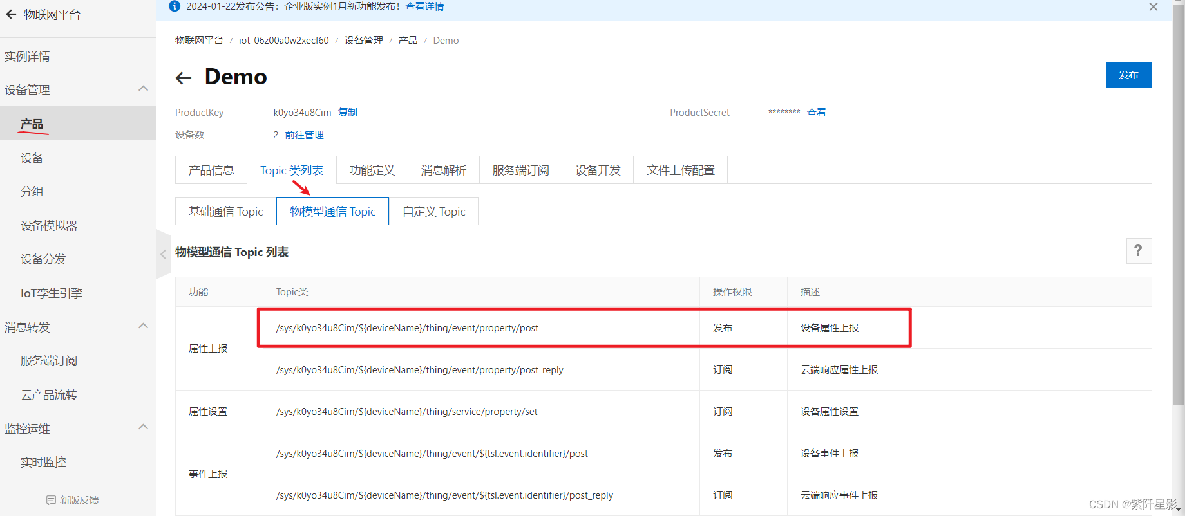Click the Topic类 column header
This screenshot has height=516, width=1187.
coord(292,292)
